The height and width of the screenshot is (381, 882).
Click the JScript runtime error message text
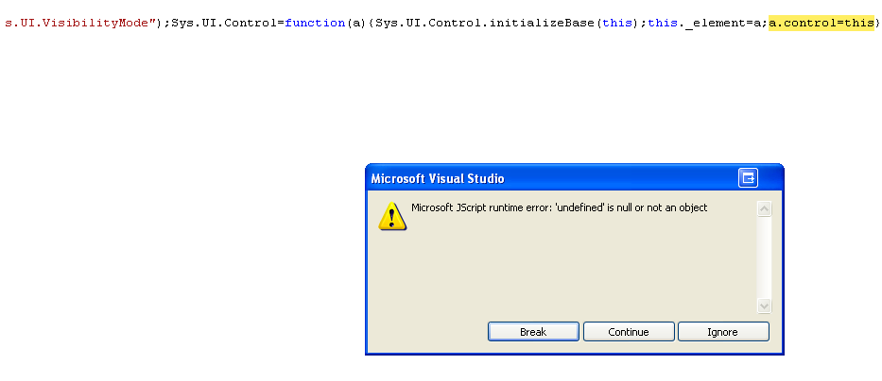pyautogui.click(x=559, y=207)
